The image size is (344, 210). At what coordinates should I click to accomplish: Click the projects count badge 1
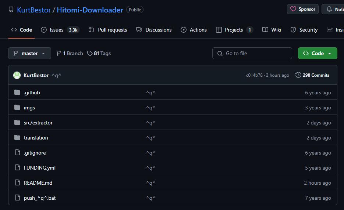click(250, 30)
